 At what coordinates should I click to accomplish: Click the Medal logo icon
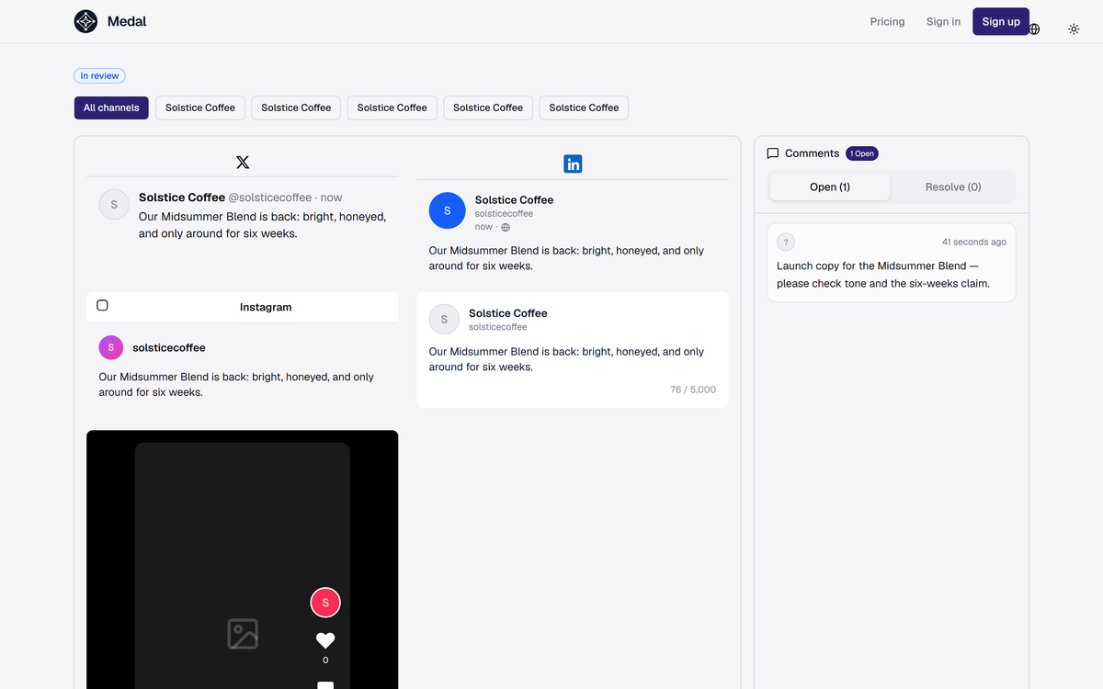85,21
